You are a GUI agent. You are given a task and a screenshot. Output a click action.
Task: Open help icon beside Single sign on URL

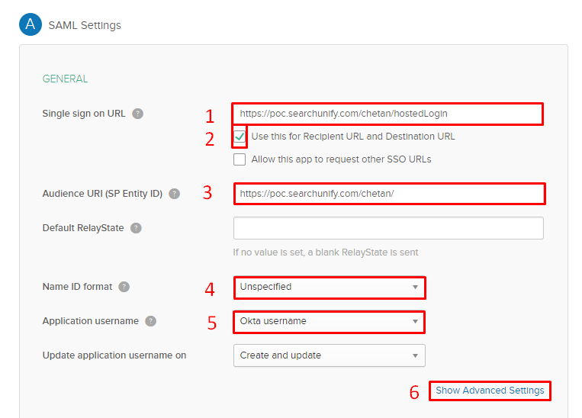(137, 114)
